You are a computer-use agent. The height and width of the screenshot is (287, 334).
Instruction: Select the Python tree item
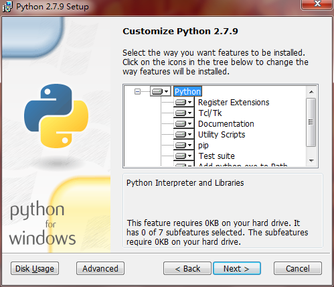pyautogui.click(x=187, y=91)
